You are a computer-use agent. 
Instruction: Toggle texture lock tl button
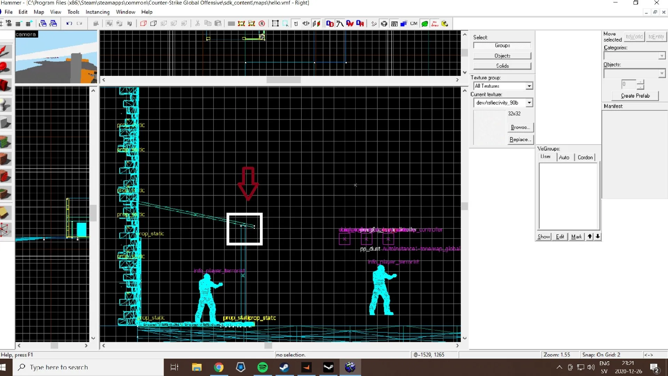(x=296, y=24)
